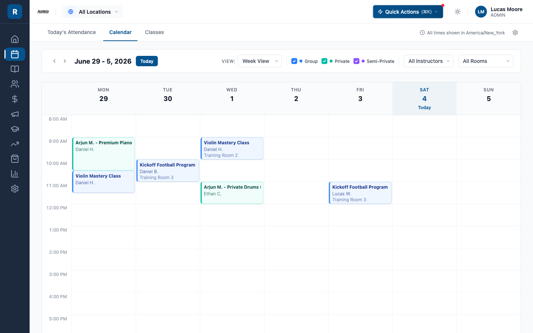Open Monday's Violin Mastery Class event
The width and height of the screenshot is (533, 333).
click(104, 182)
